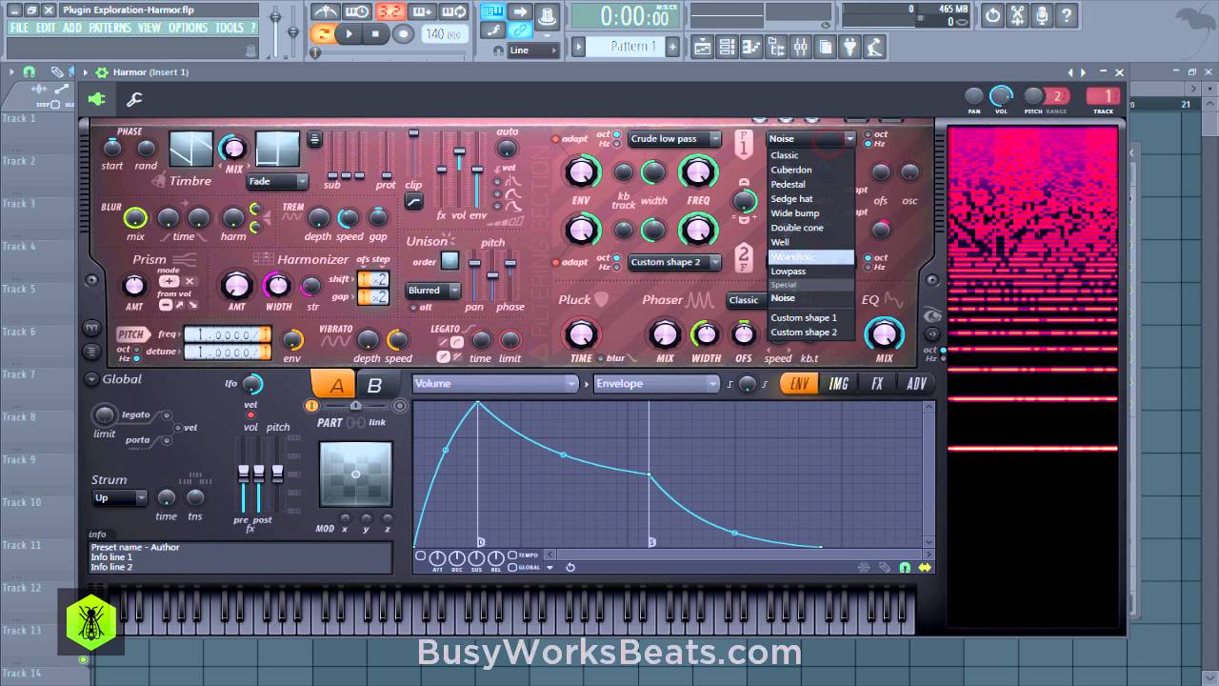This screenshot has height=686, width=1219.
Task: Click the help question-mark icon
Action: point(1066,15)
